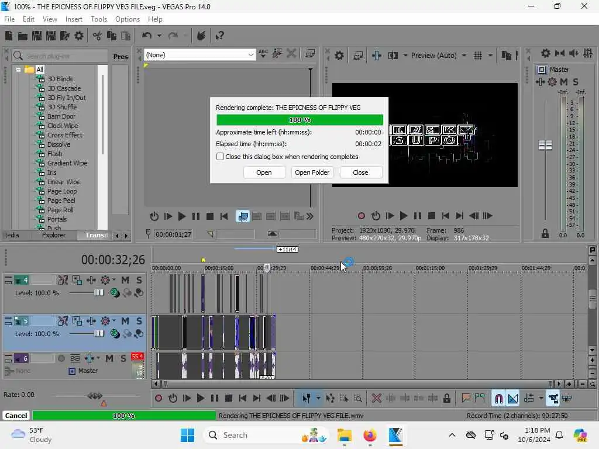Screen dimensions: 599x449
Task: Select the Gradient Wipe transition
Action: [67, 163]
